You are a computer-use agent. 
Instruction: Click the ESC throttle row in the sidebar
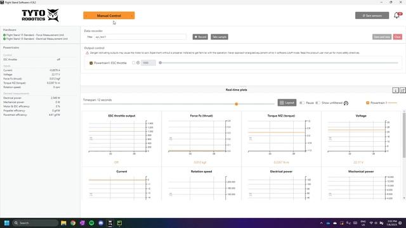pos(32,60)
